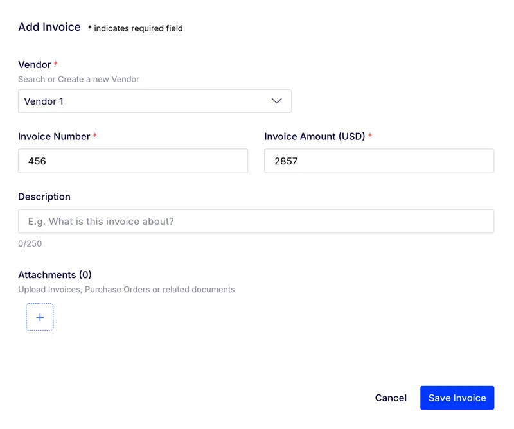Image resolution: width=514 pixels, height=429 pixels.
Task: Click the Vendor field label
Action: coord(35,65)
